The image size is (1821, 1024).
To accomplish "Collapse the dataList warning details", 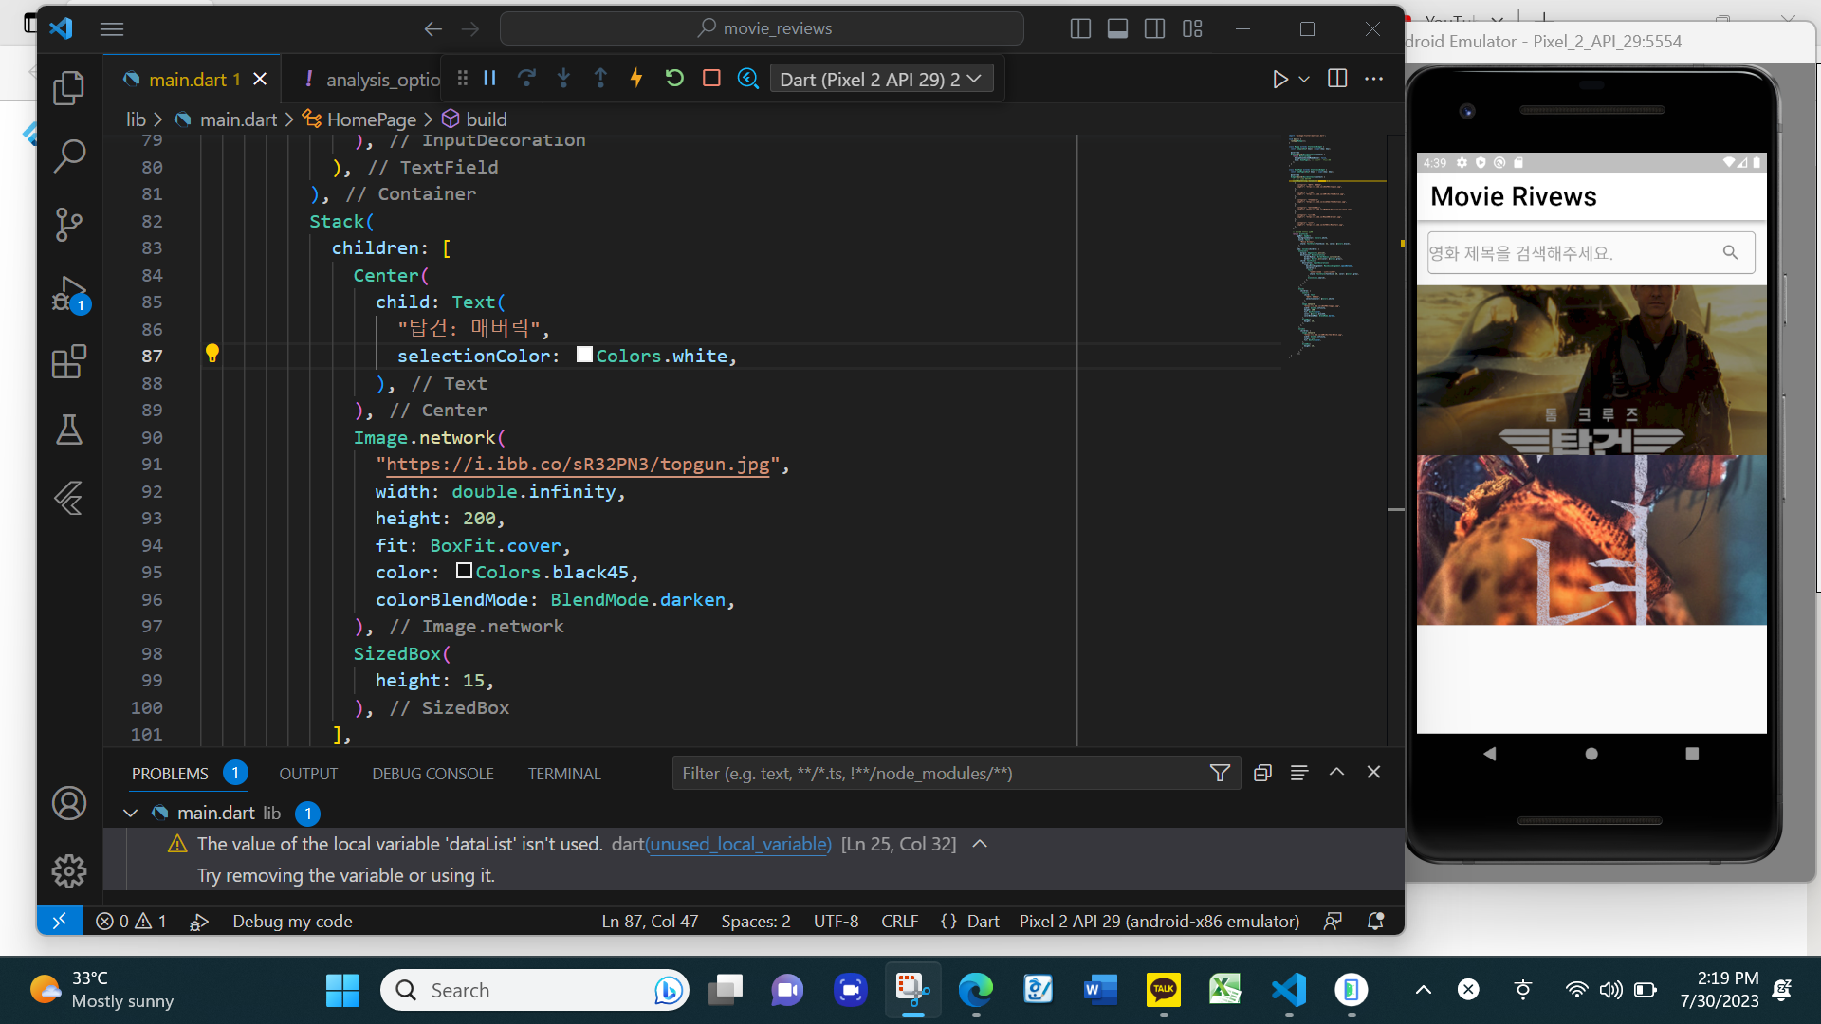I will pyautogui.click(x=980, y=844).
